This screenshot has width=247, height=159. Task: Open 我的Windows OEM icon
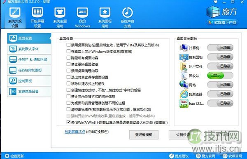(x=82, y=12)
